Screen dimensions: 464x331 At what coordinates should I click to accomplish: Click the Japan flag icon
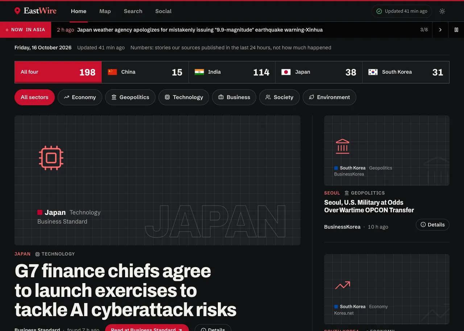pyautogui.click(x=286, y=72)
